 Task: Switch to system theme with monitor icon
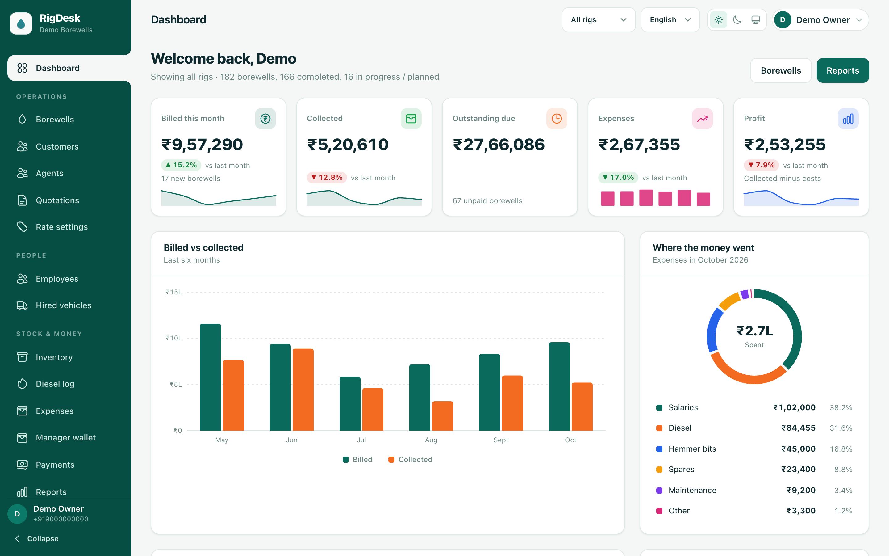755,20
